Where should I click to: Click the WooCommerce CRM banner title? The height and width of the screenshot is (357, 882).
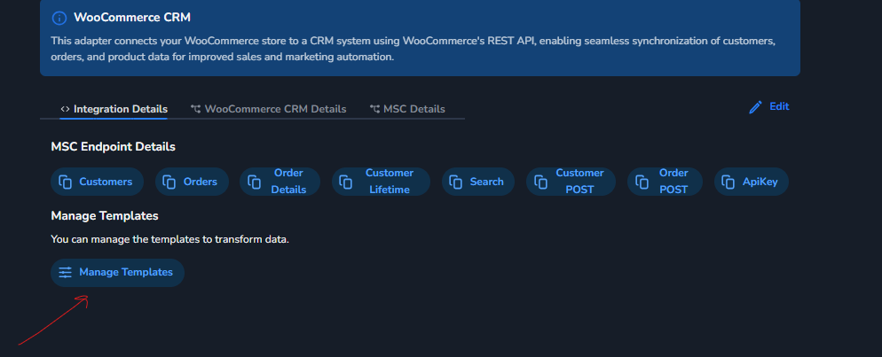pos(132,18)
